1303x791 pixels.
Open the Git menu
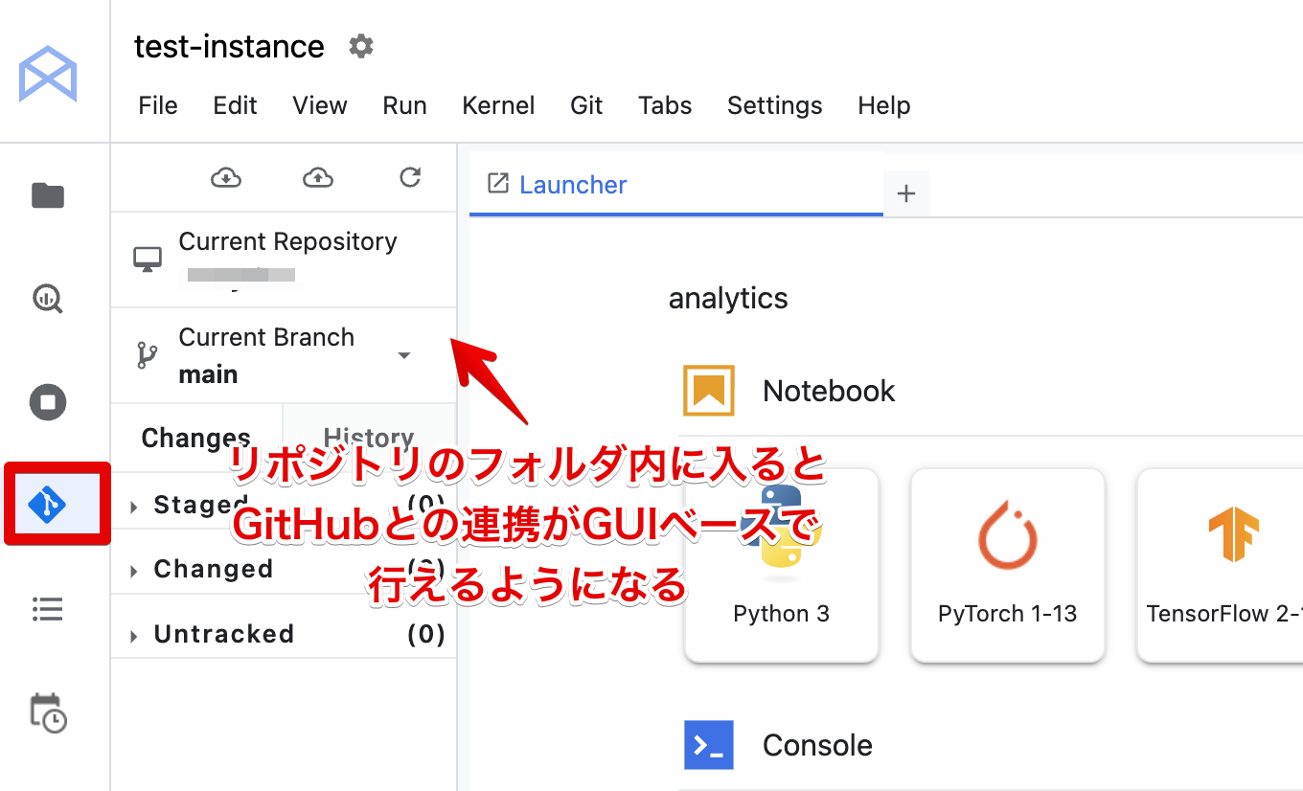586,105
